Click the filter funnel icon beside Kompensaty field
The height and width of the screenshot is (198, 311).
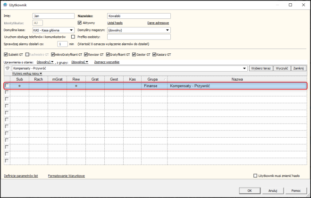pyautogui.click(x=8, y=68)
